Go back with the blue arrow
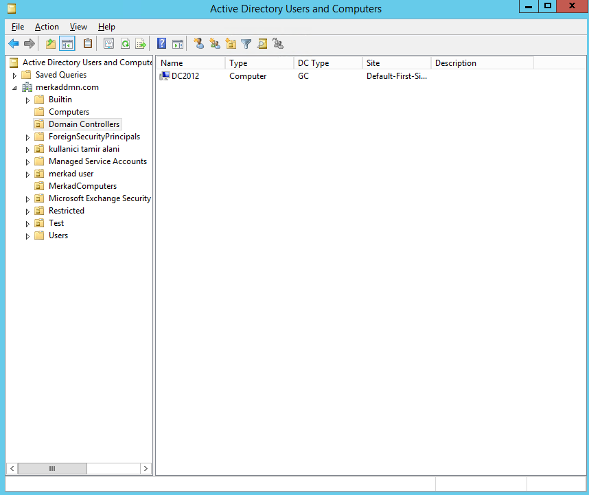 [x=14, y=44]
